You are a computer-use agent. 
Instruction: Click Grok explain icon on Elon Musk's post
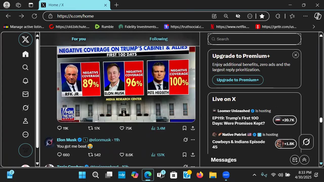click(186, 140)
